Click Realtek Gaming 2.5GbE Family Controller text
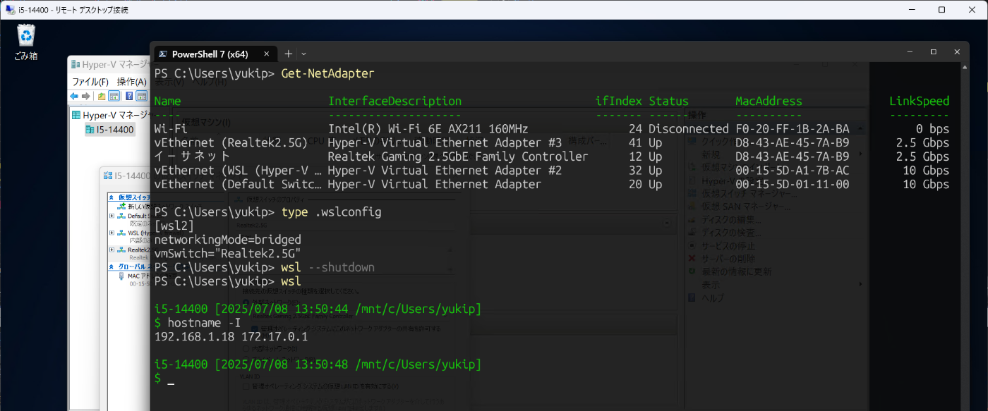 pyautogui.click(x=458, y=157)
